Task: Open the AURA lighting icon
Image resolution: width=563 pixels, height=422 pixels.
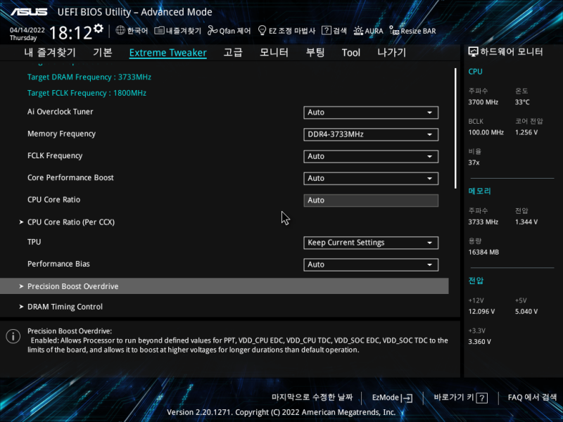Action: [358, 30]
